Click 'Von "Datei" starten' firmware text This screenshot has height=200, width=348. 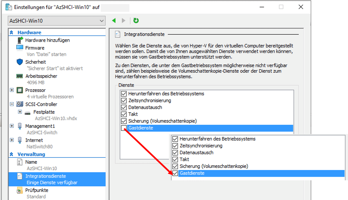point(46,54)
